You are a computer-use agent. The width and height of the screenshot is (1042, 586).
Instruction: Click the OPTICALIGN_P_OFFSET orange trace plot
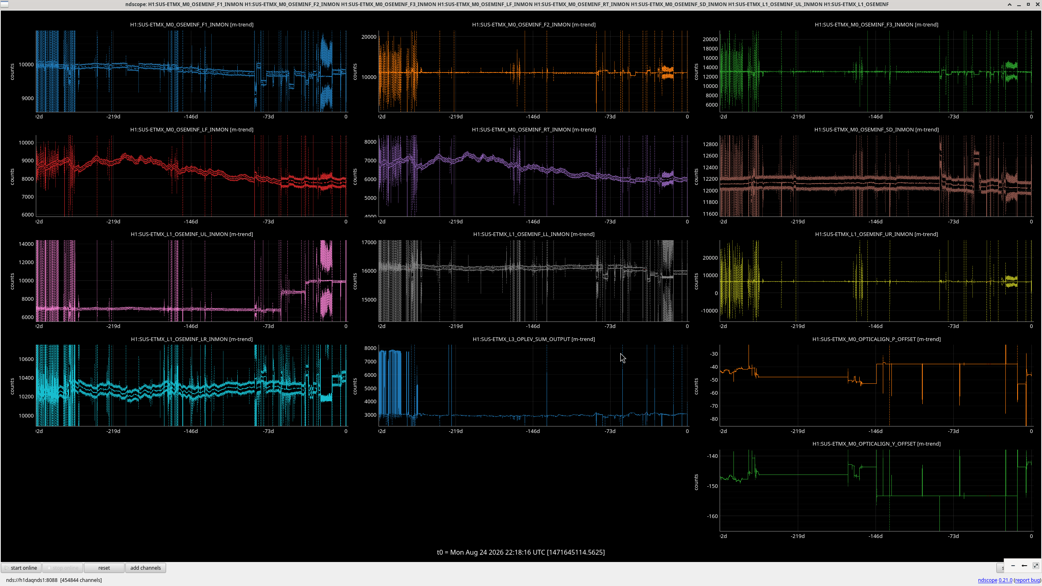coord(876,385)
